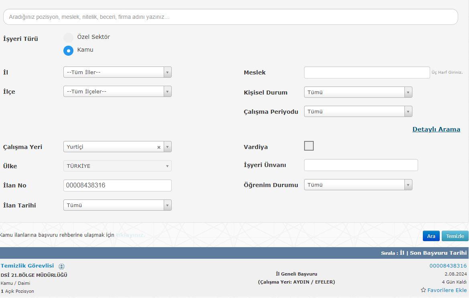Open the Detaylı Arama link
Viewport: 469px width, 298px height.
[x=436, y=129]
